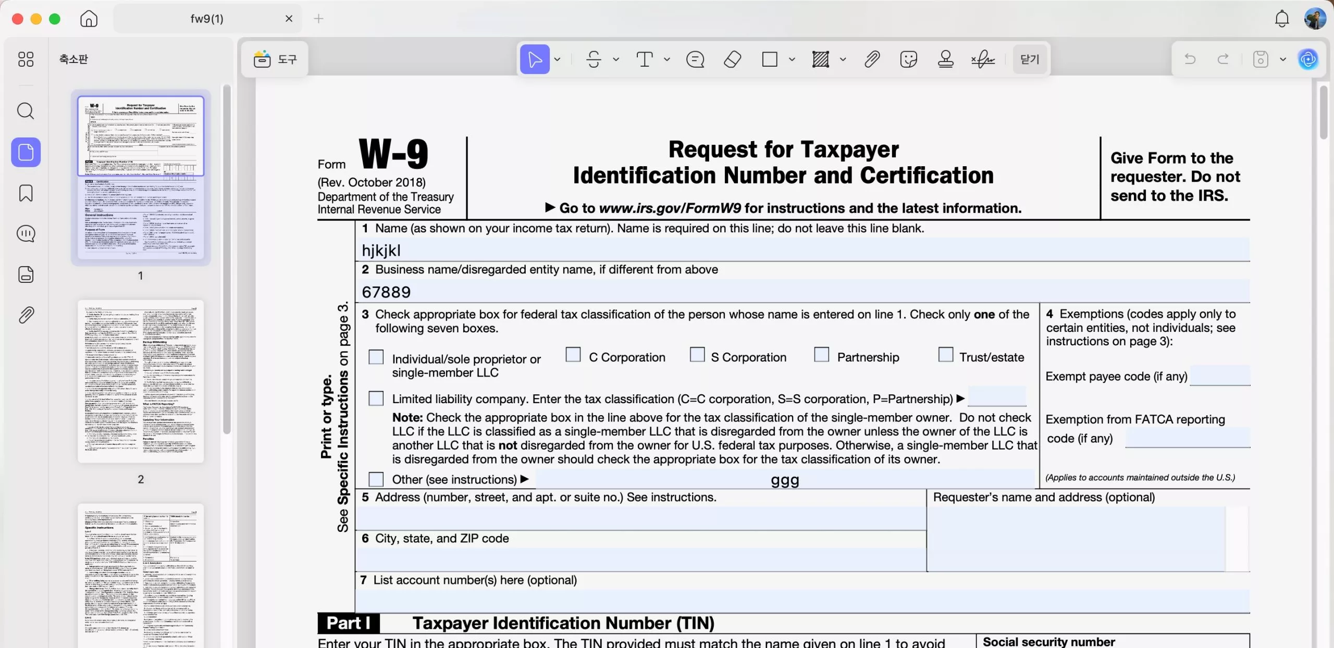Screen dimensions: 1334x648
Task: Open page 2 thumbnail
Action: click(141, 381)
